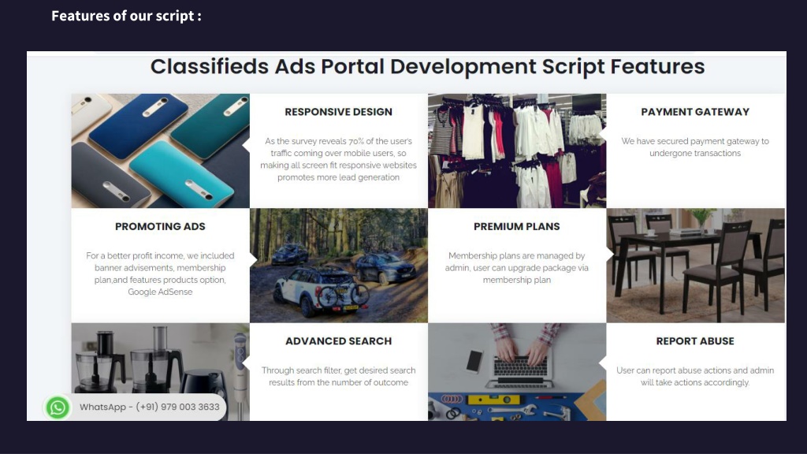Viewport: 807px width, 454px height.
Task: Click the kitchen blenders image
Action: pos(160,372)
